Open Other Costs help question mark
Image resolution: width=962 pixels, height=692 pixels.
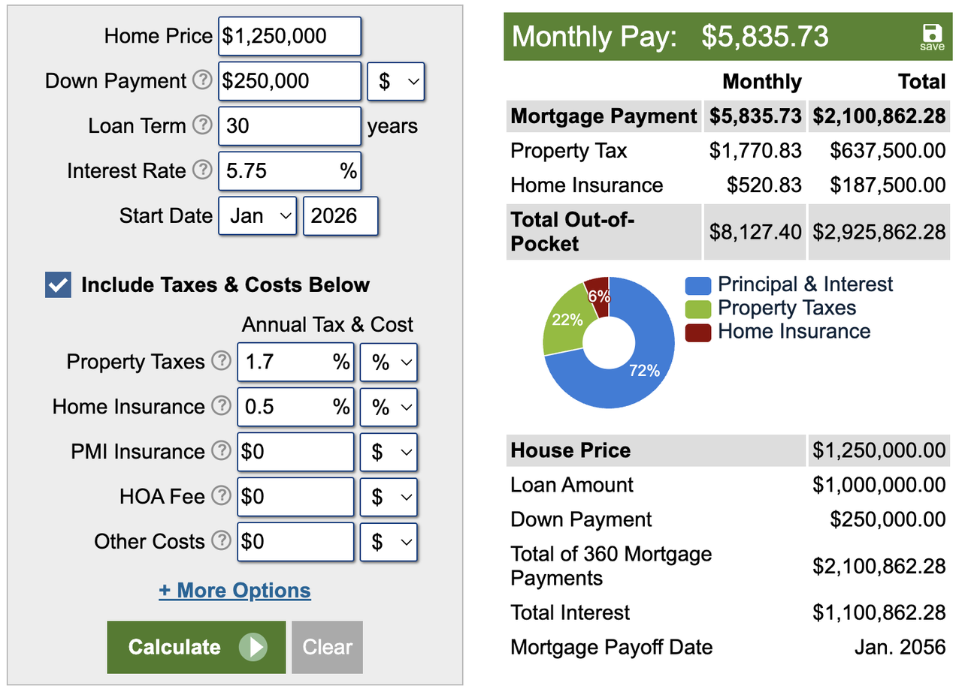(221, 540)
